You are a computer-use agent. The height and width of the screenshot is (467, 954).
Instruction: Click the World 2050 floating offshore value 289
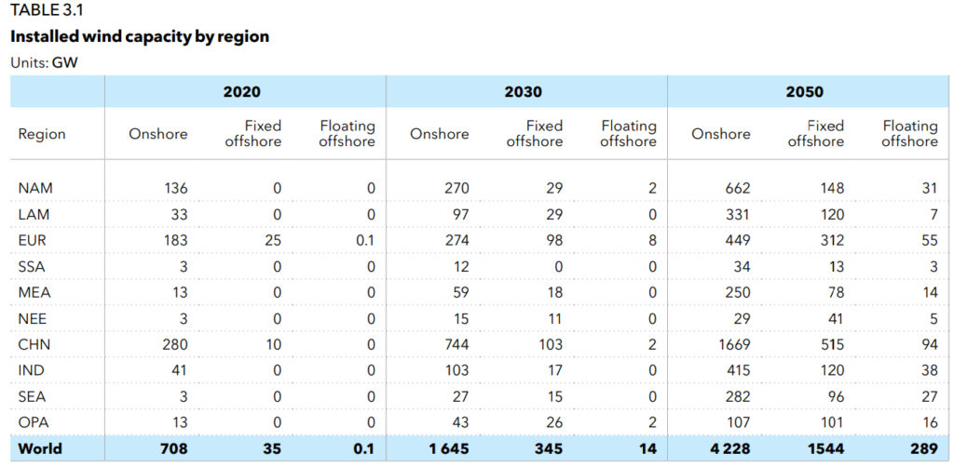pos(923,448)
